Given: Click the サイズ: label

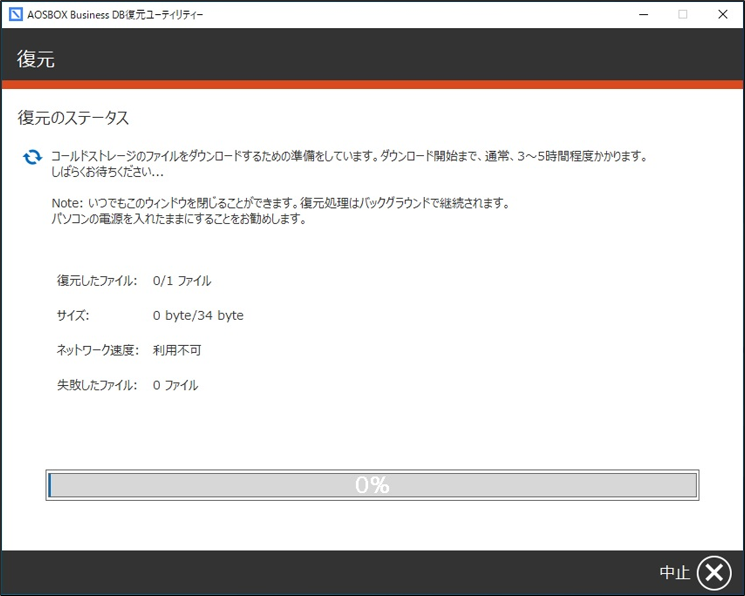Looking at the screenshot, I should click(73, 316).
